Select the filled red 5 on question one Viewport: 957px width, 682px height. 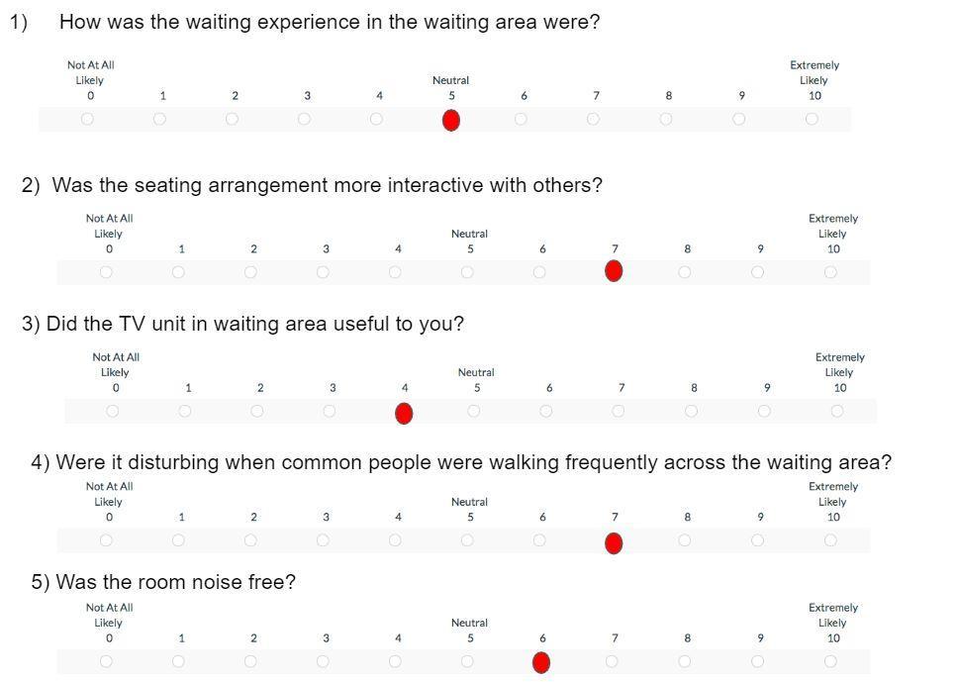(x=451, y=121)
